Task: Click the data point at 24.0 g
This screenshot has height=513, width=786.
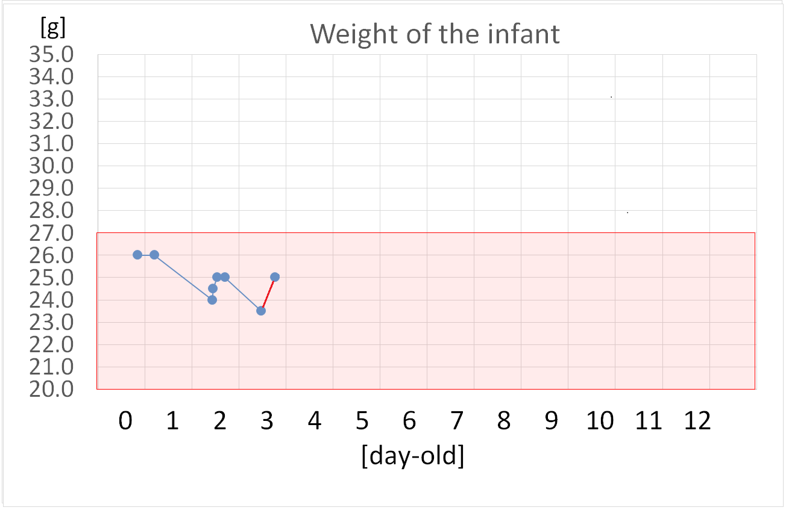Action: [212, 300]
